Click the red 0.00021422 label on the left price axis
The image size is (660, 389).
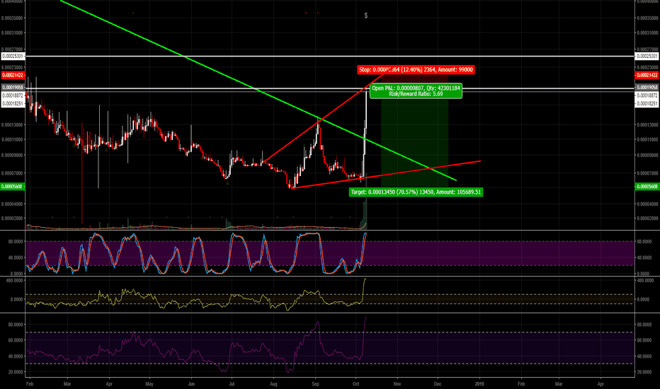click(13, 75)
